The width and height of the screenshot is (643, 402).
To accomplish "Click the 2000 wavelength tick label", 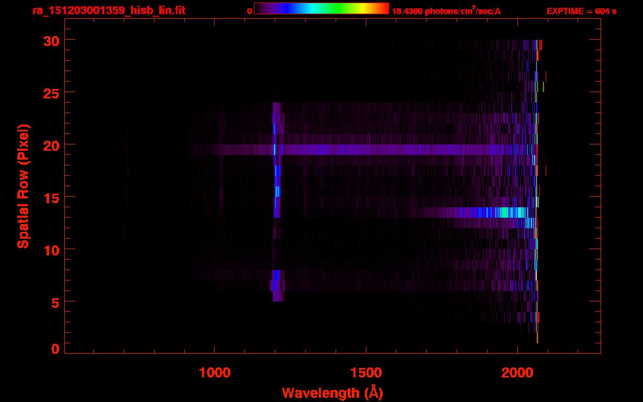I will click(x=517, y=372).
